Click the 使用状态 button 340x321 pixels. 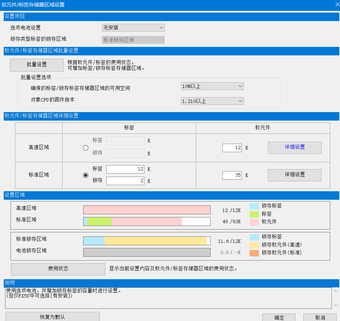click(58, 269)
